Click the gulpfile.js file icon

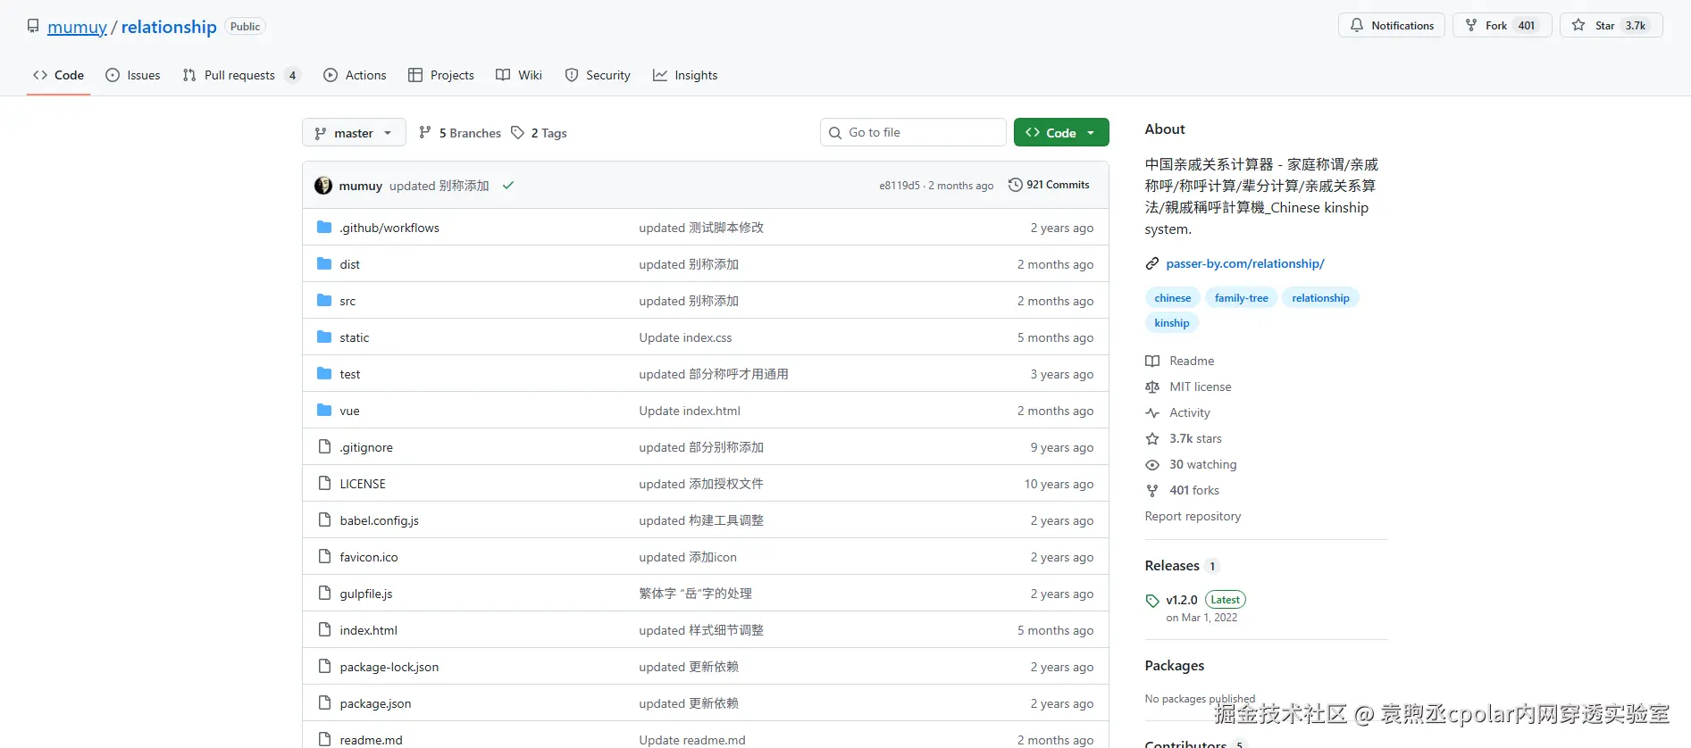[x=324, y=594]
